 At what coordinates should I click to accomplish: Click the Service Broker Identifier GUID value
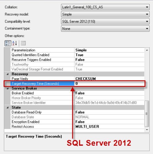[x=106, y=103]
